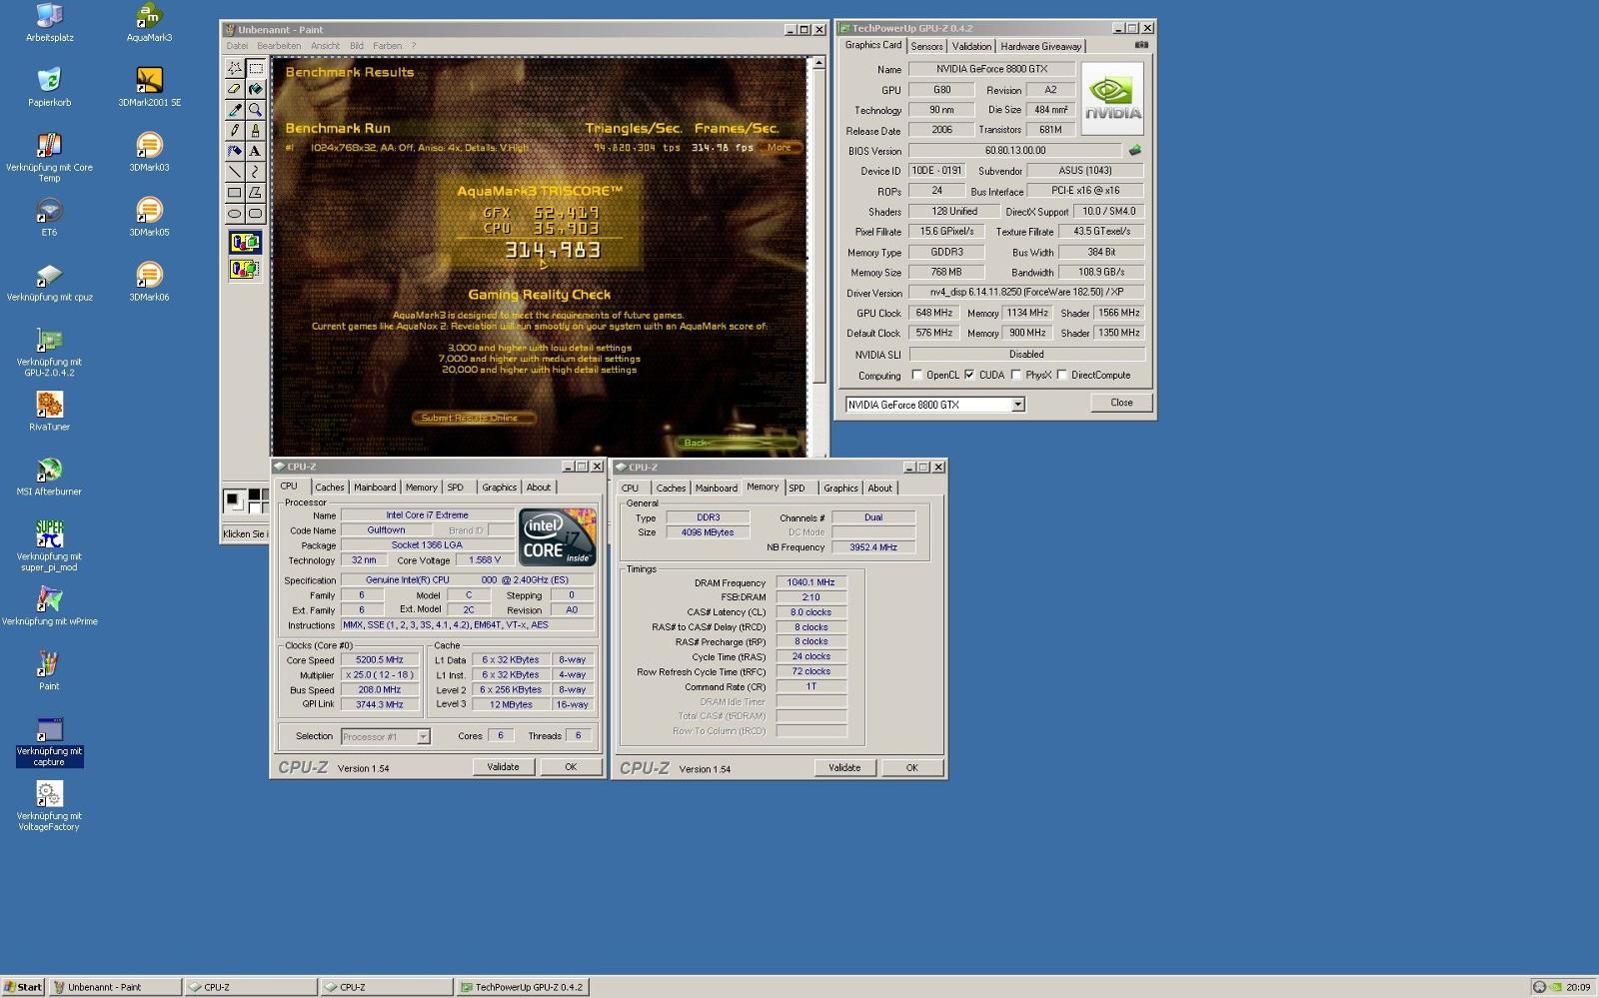The height and width of the screenshot is (998, 1599).
Task: Open the SPD tab in right CPU-Z window
Action: [x=797, y=489]
